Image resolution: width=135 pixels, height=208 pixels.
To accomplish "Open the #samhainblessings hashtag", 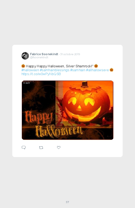I will pos(55,70).
